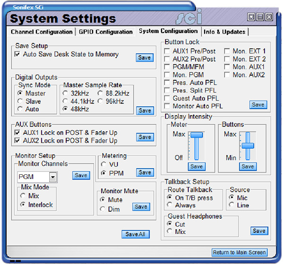
Task: Switch to the Channel Configuration tab
Action: (x=42, y=32)
